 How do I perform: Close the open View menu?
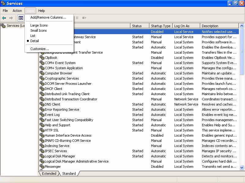click(x=30, y=11)
